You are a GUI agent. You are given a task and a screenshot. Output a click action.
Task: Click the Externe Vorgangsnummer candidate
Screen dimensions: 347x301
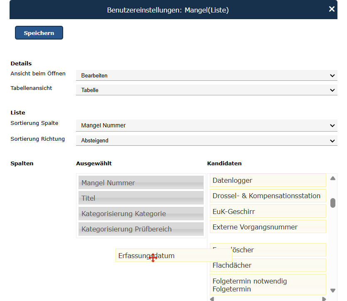pyautogui.click(x=268, y=227)
